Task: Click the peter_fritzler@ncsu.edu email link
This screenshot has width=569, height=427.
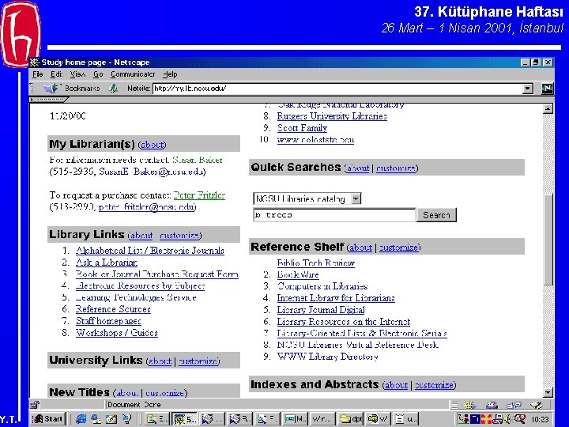Action: pyautogui.click(x=147, y=207)
